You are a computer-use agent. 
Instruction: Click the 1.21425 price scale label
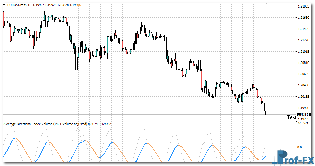303,29
